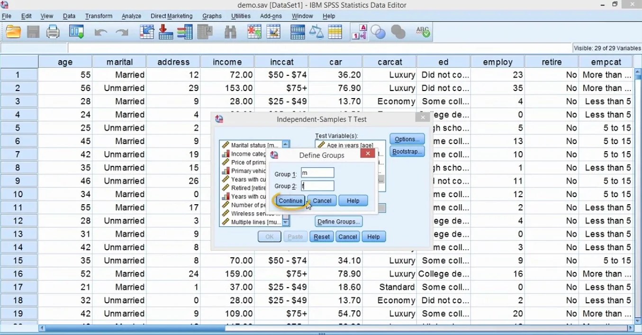This screenshot has width=642, height=335.
Task: Select row 16 header
Action: pyautogui.click(x=19, y=274)
